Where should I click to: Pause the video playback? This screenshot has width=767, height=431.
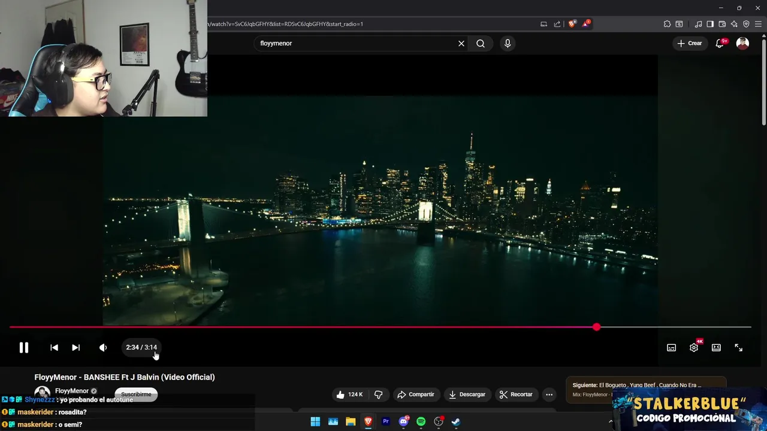click(24, 347)
